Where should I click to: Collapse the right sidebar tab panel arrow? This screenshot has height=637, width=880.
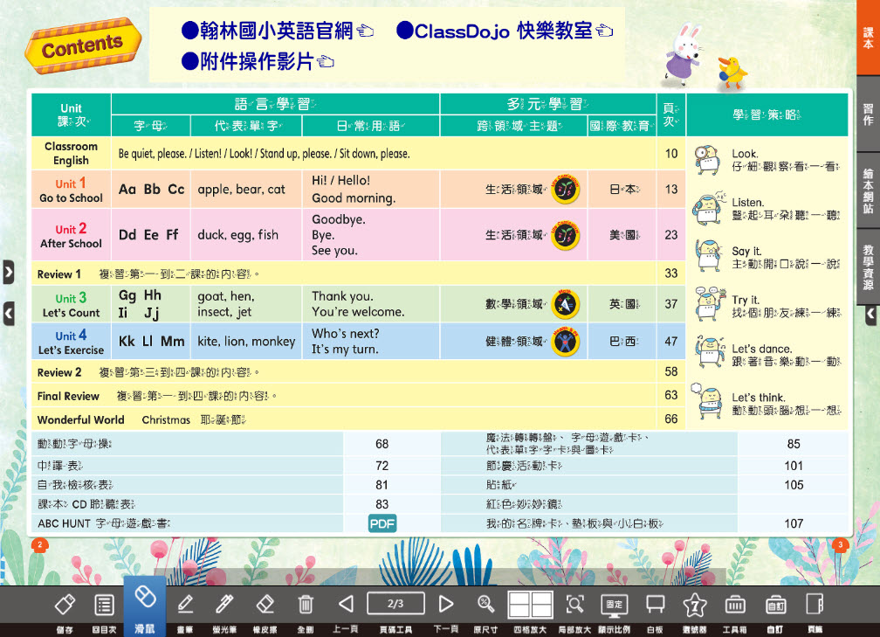point(870,315)
